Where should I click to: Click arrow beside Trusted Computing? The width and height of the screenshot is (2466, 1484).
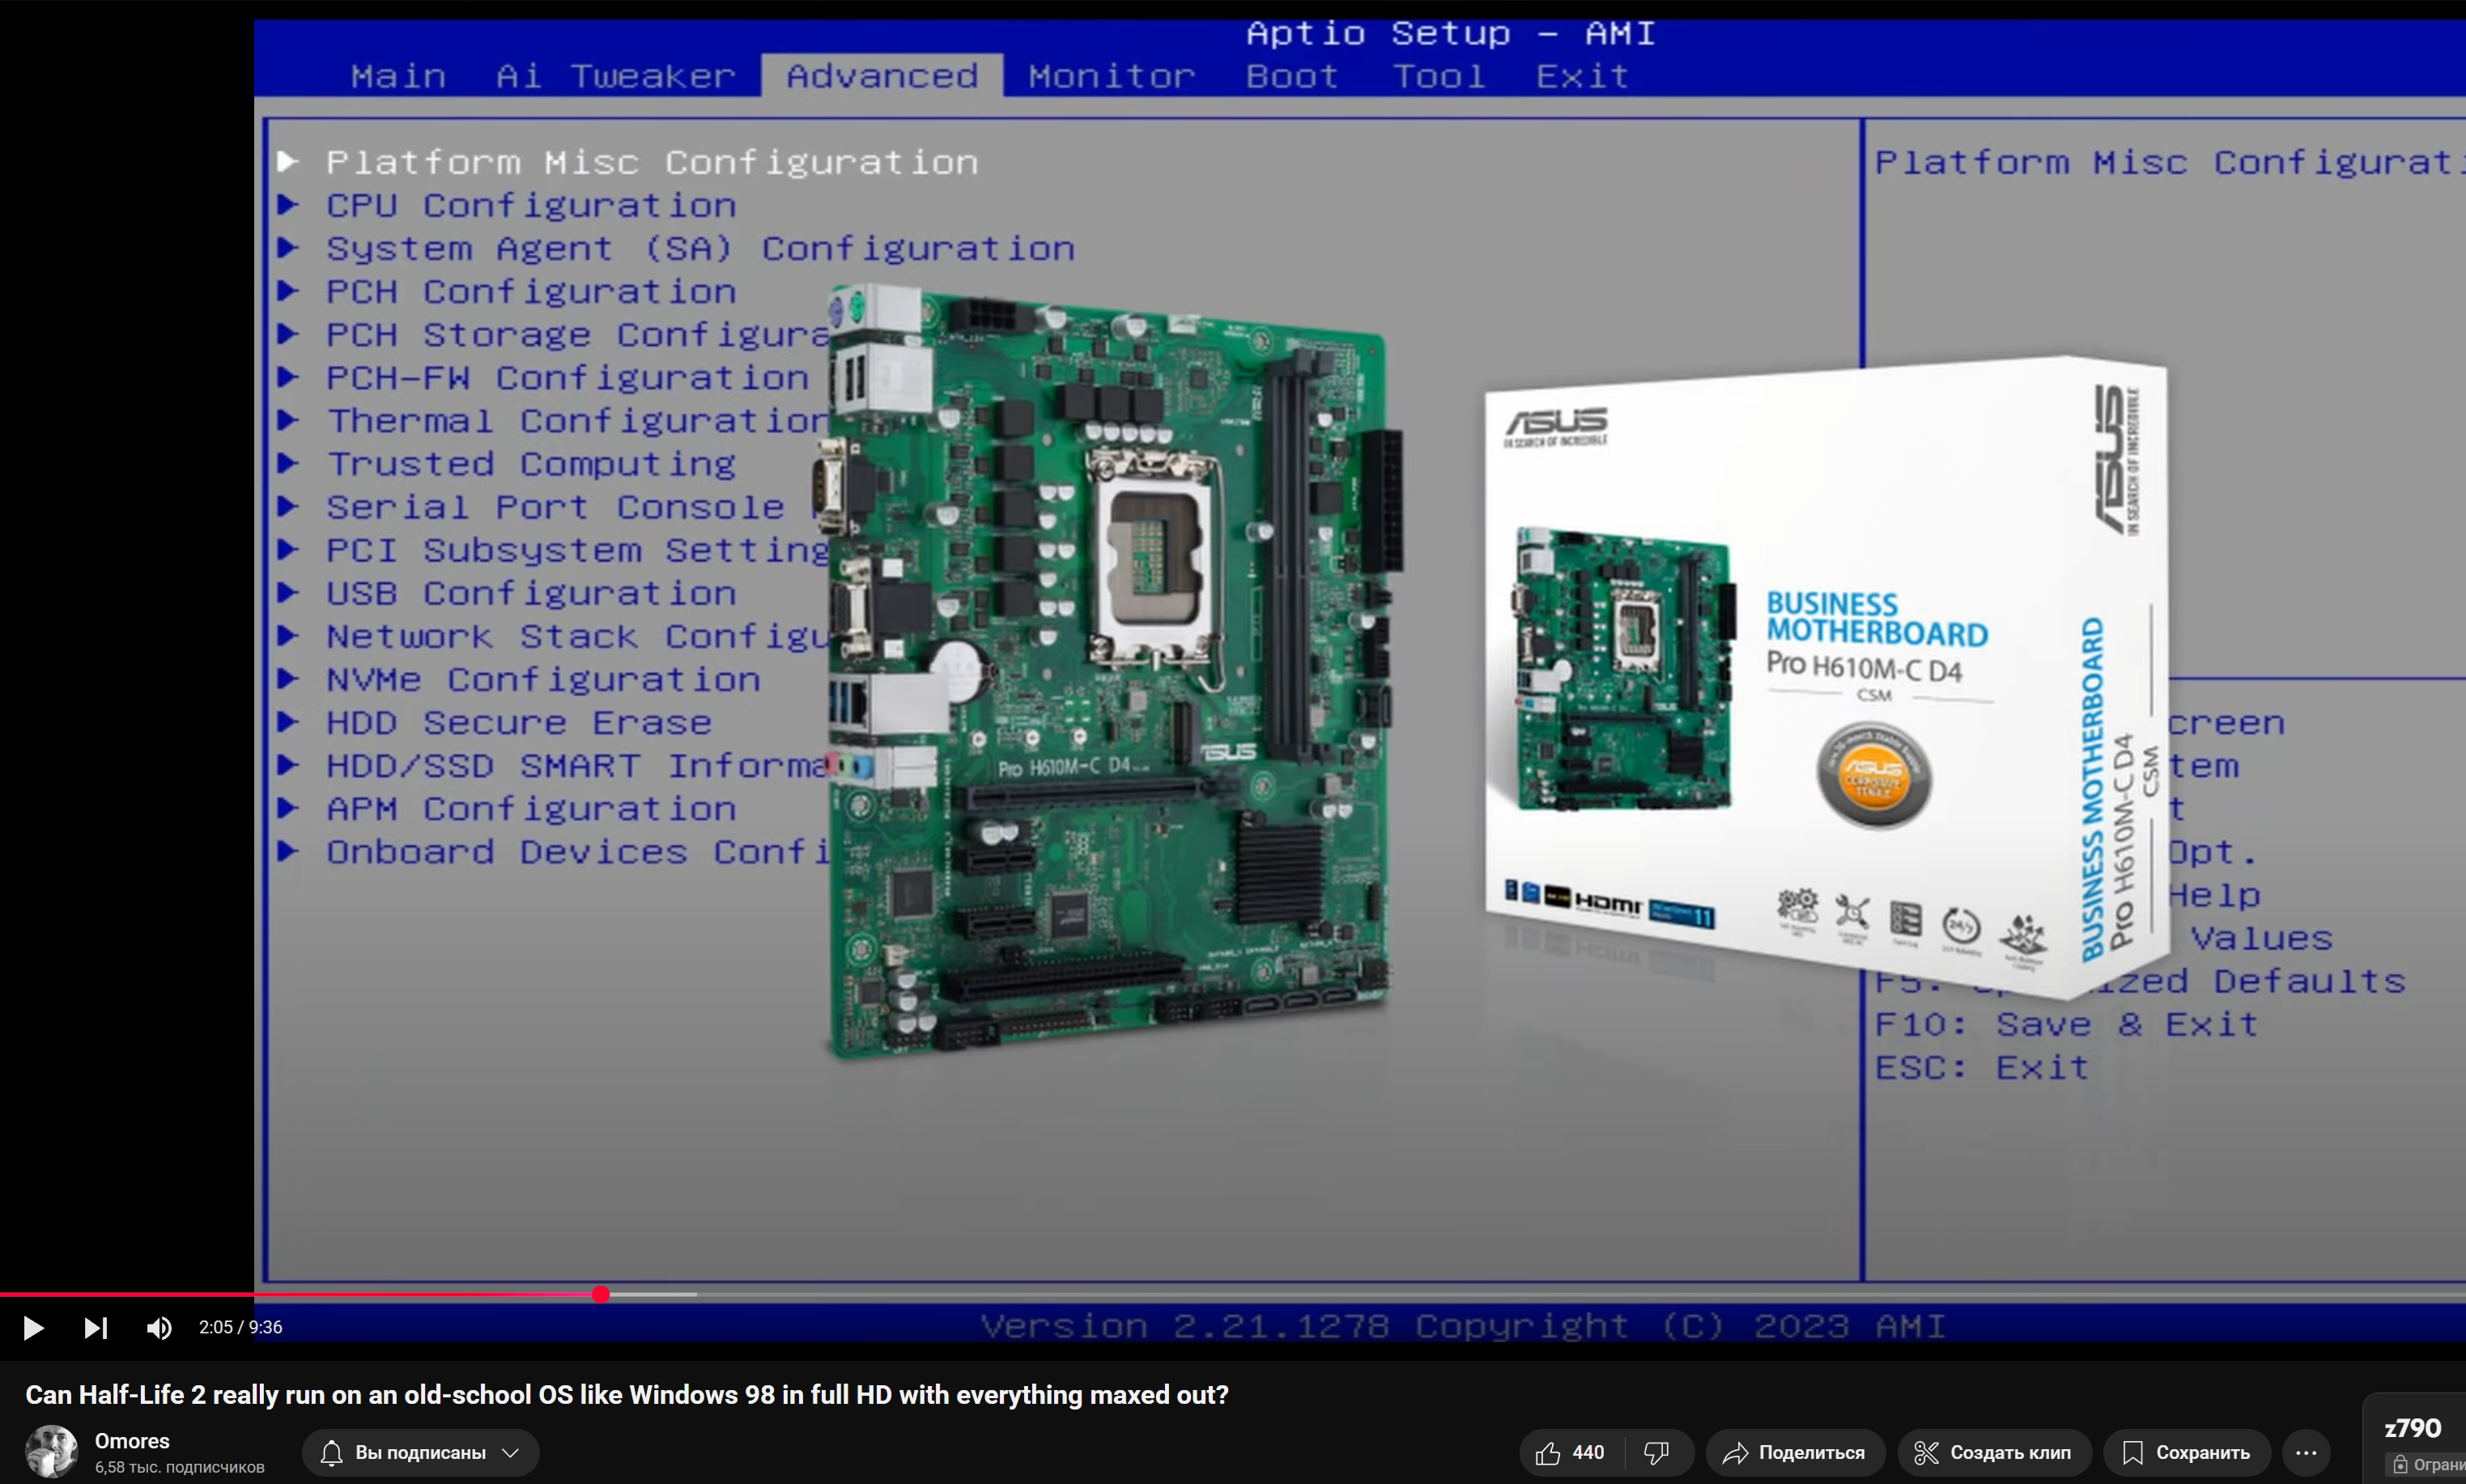pyautogui.click(x=288, y=462)
